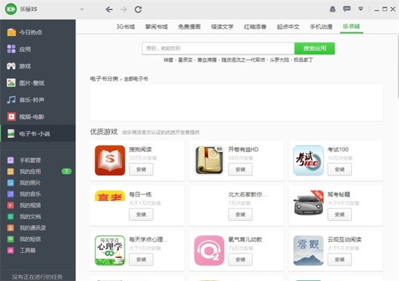Open the title bar menu arrow icon
The height and width of the screenshot is (281, 399).
[x=360, y=9]
